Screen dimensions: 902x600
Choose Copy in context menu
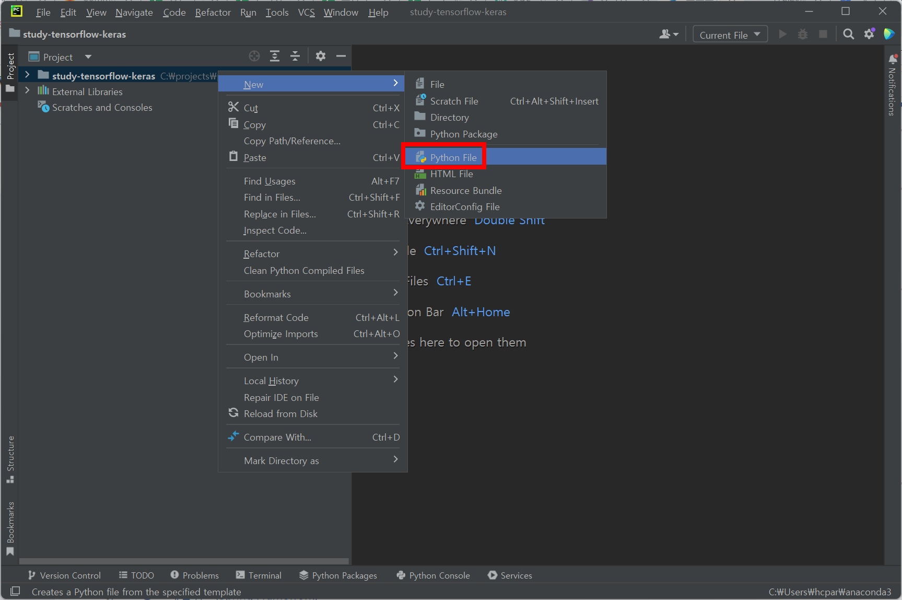click(x=313, y=124)
